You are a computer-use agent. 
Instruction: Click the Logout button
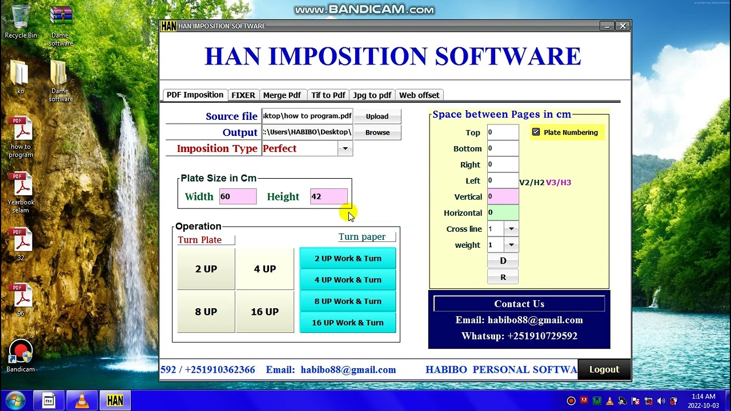(x=604, y=369)
